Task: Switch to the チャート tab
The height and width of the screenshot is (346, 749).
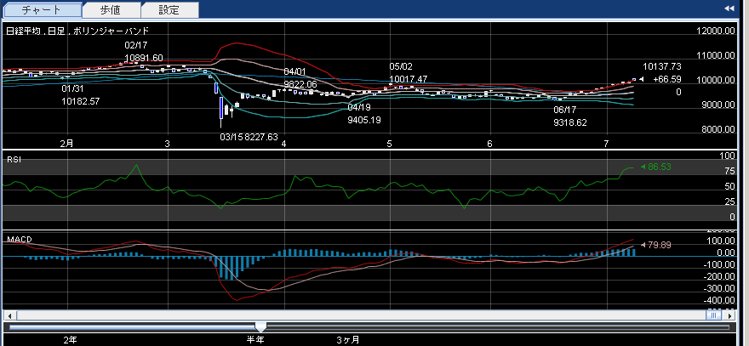Action: click(43, 10)
